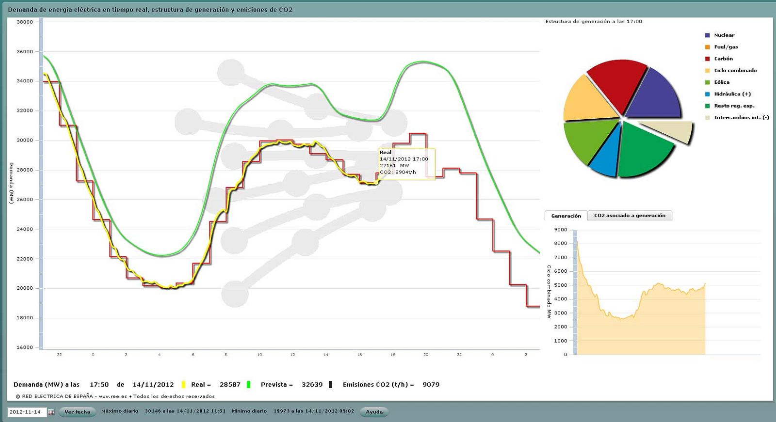Image resolution: width=776 pixels, height=422 pixels.
Task: Click the Eólica legend color square
Action: tap(708, 82)
